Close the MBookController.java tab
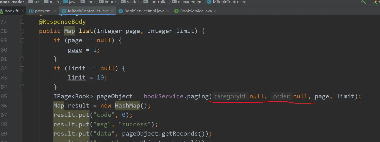Viewport: 380px width, 142px height. (112, 11)
